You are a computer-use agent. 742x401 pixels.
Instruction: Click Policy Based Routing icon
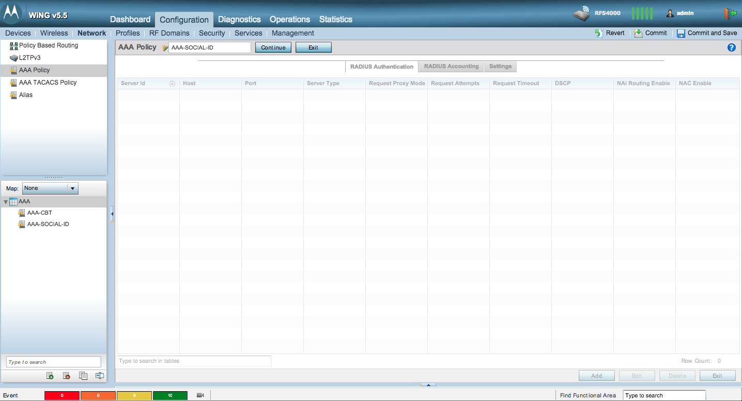tap(14, 45)
